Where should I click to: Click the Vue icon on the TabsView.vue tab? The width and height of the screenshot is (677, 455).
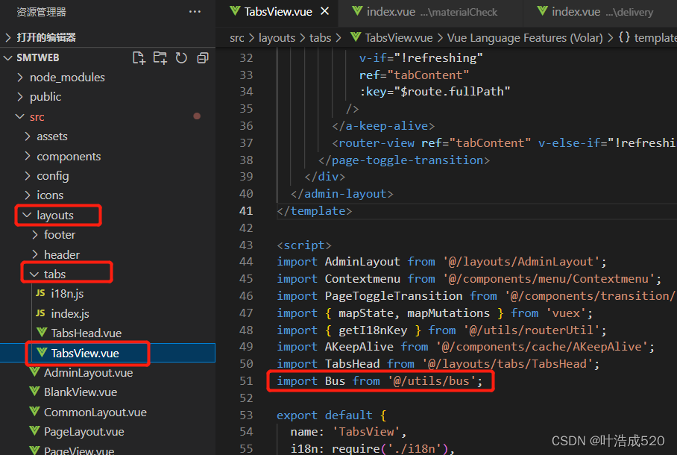click(x=234, y=12)
